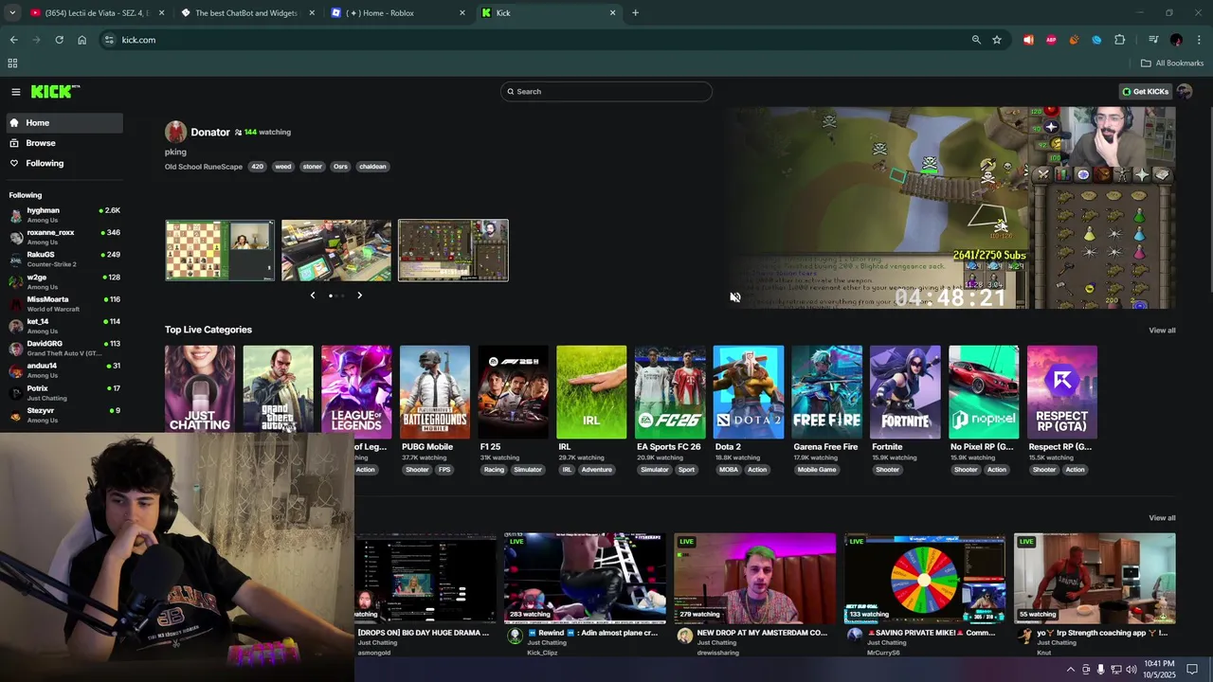This screenshot has width=1213, height=682.
Task: Open the Chrome extensions puzzle icon
Action: tap(1119, 40)
